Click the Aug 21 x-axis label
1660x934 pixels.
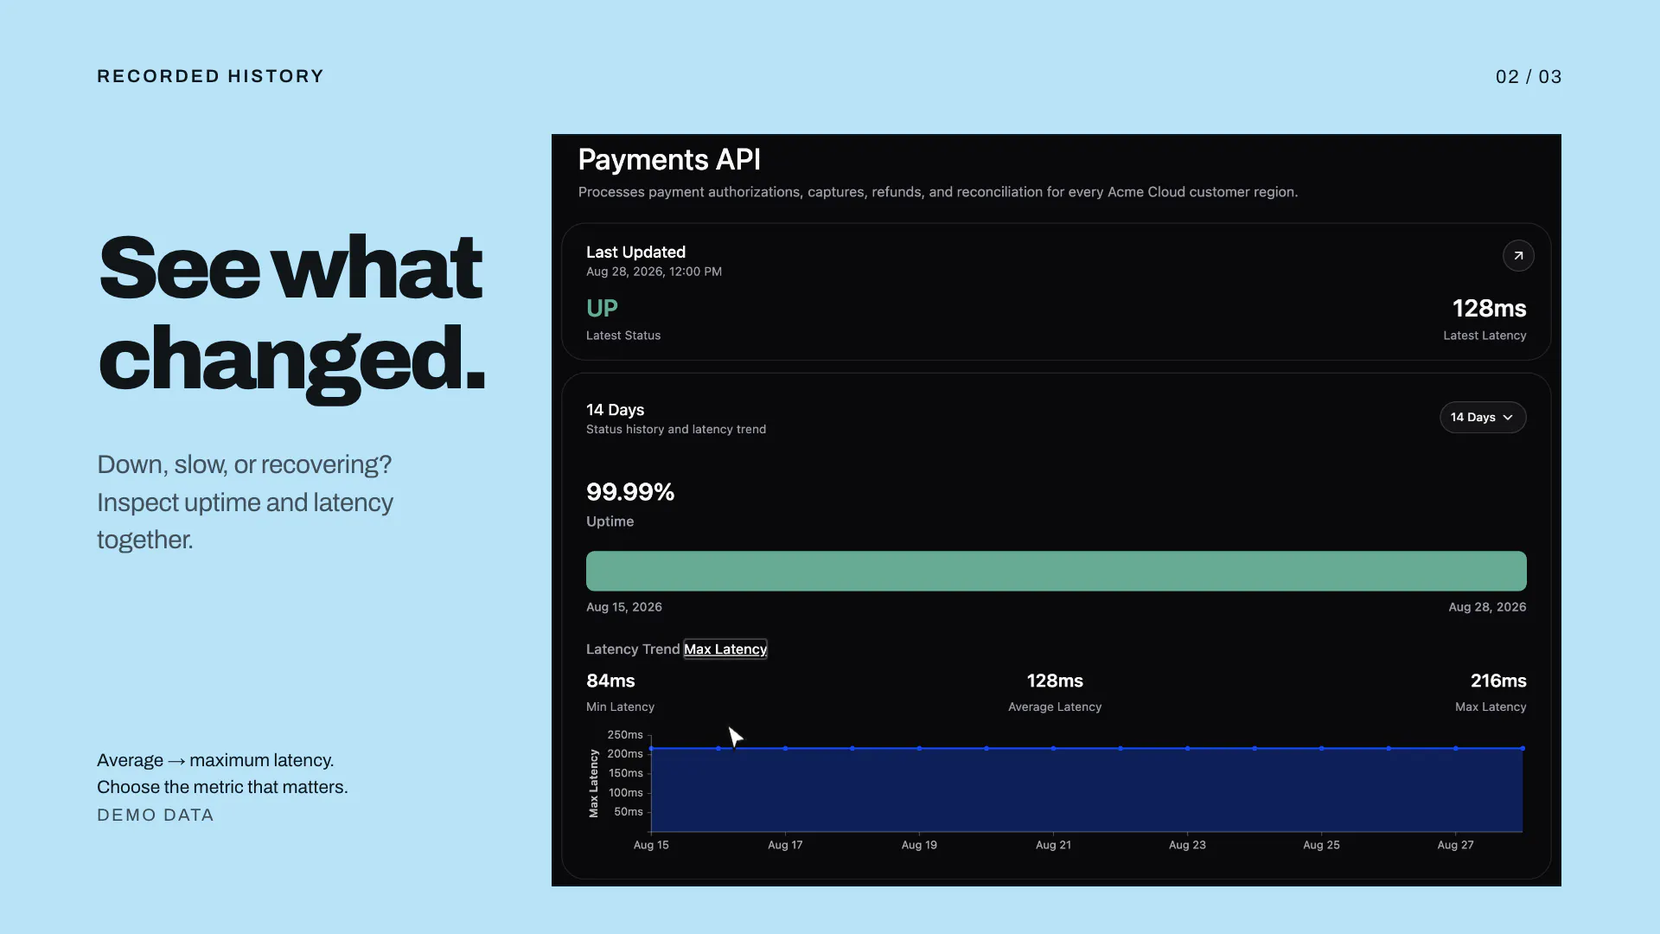[x=1053, y=845]
